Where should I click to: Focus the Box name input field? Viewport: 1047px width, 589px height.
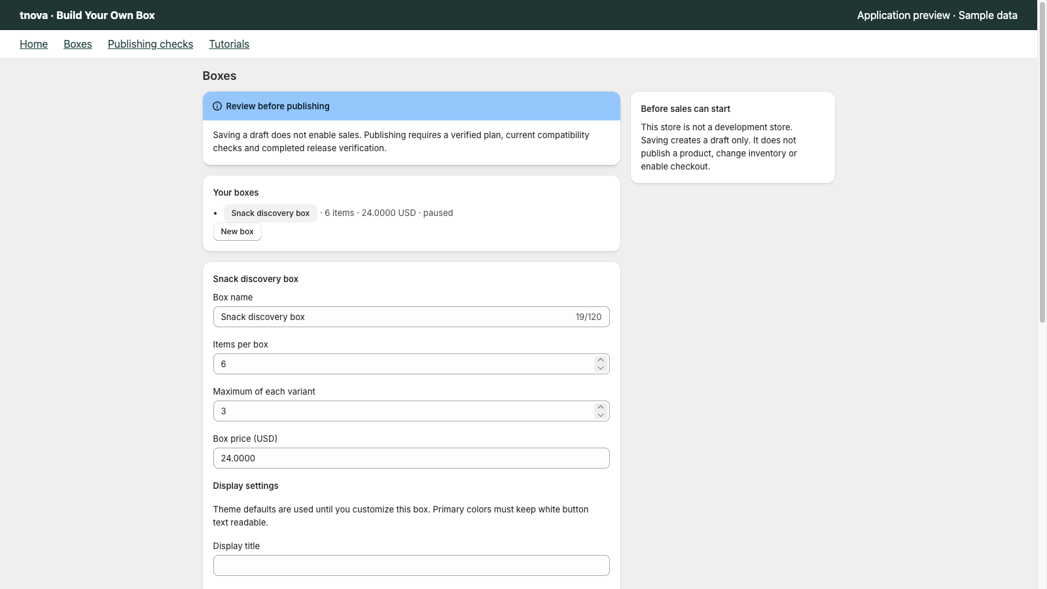[411, 317]
